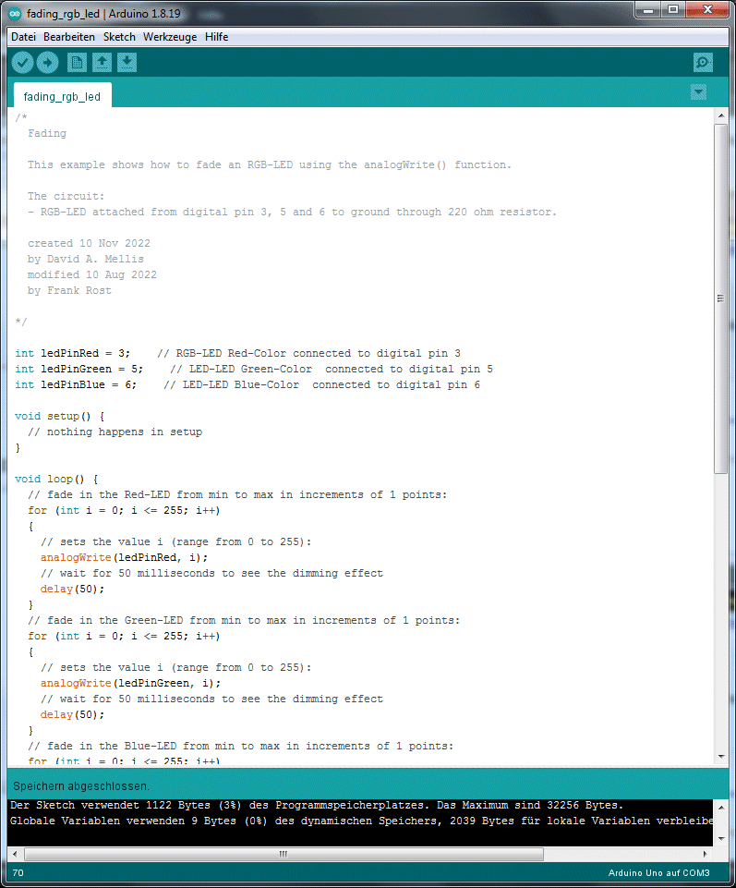Screen dimensions: 736x888
Task: Click the Save sketch down-arrow icon
Action: [127, 62]
